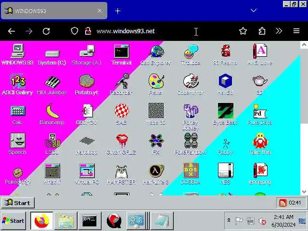Image resolution: width=308 pixels, height=231 pixels.
Task: Click the Windows 93 Start button
Action: pyautogui.click(x=18, y=203)
